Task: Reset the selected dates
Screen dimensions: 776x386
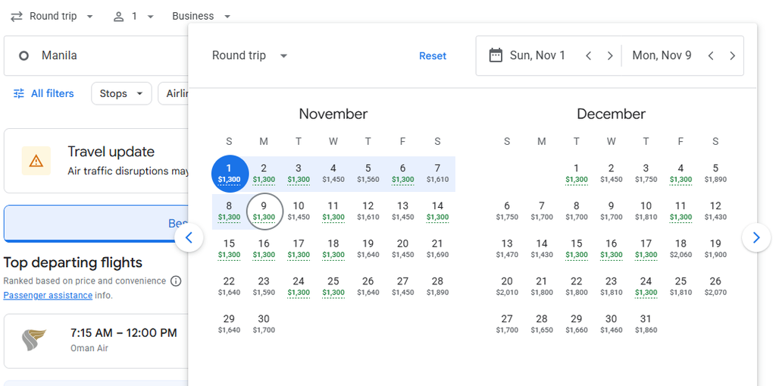Action: 433,56
